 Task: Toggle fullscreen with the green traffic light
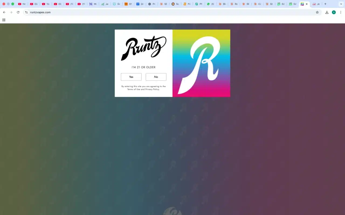coord(13,4)
